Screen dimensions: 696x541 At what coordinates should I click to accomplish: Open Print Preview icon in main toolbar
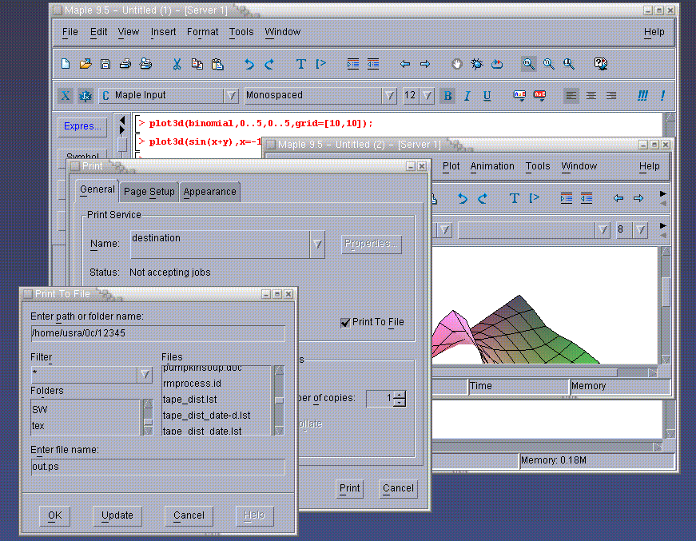[145, 63]
